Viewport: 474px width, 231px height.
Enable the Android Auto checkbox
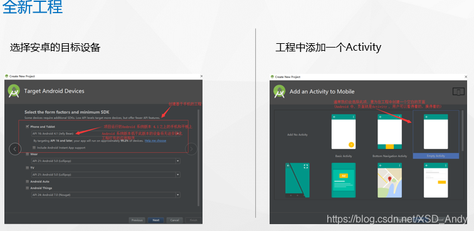pos(28,182)
